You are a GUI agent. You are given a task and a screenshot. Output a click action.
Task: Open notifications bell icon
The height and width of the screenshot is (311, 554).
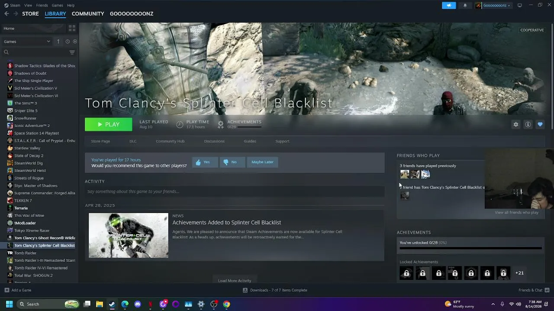[x=465, y=5]
